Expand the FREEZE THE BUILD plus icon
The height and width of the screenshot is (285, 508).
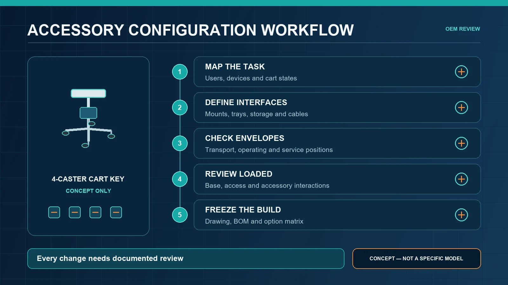[461, 215]
